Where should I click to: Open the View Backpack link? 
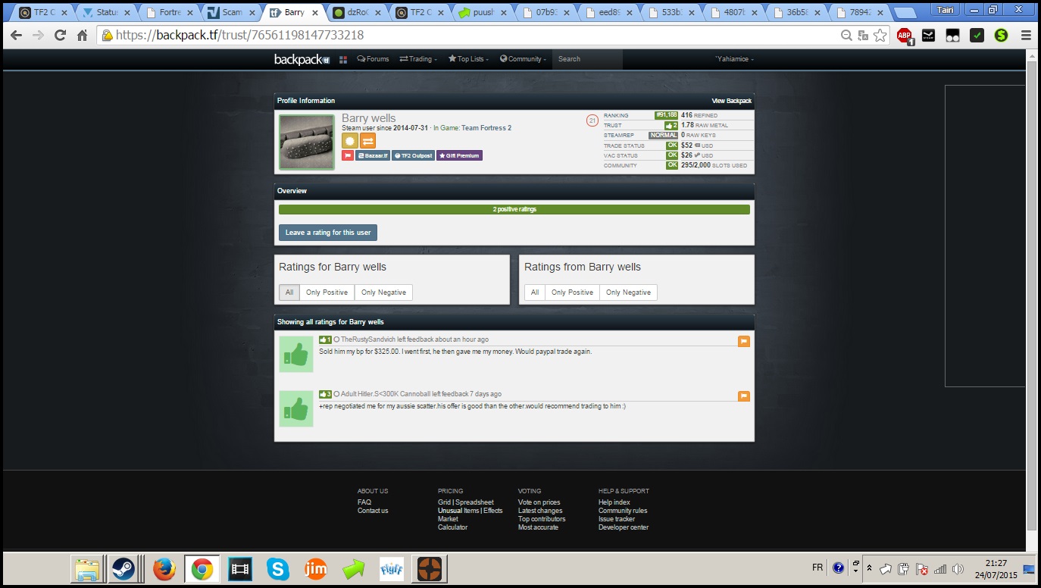[x=731, y=101]
